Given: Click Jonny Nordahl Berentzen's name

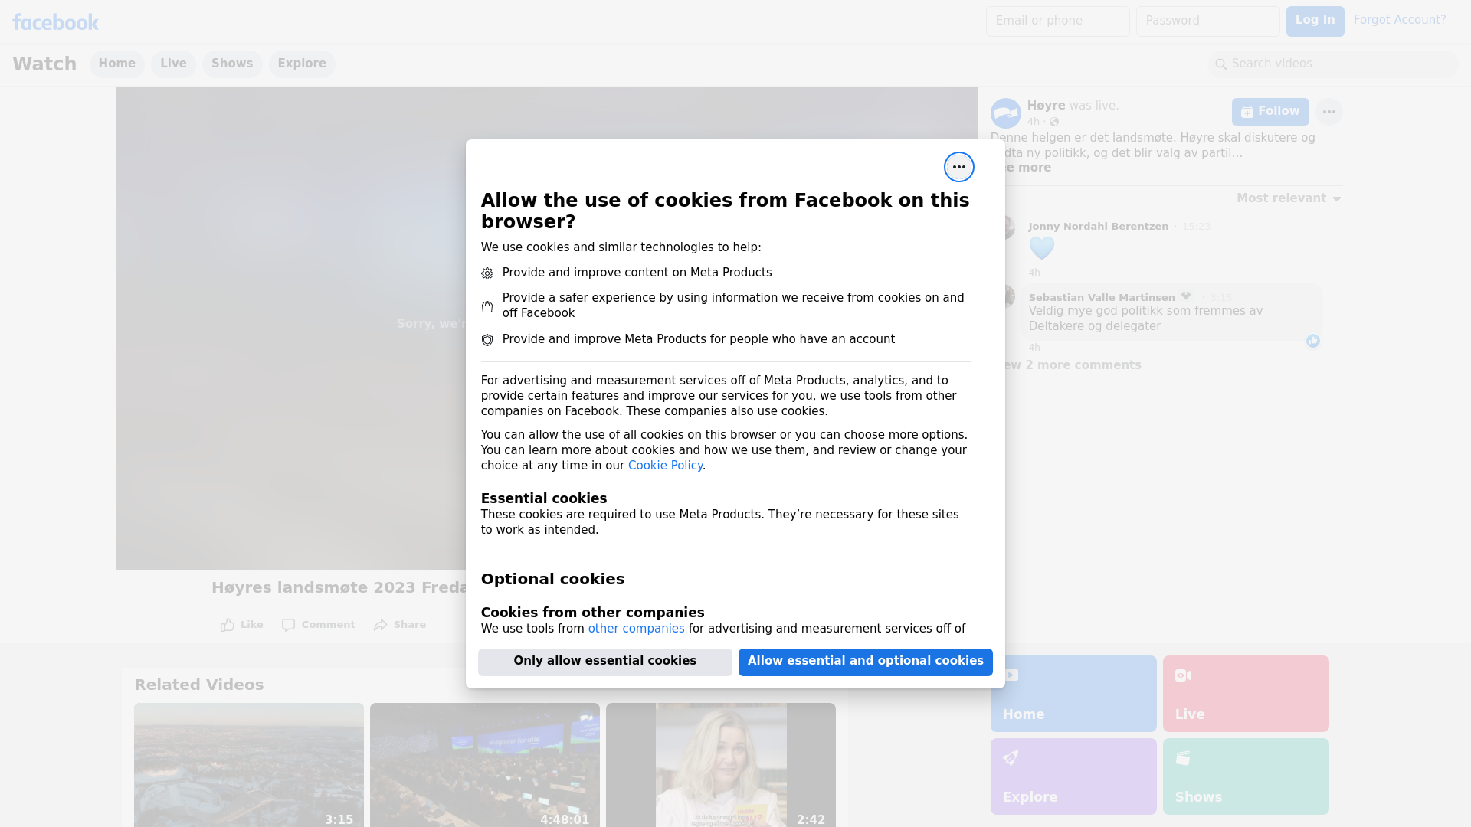Looking at the screenshot, I should (1098, 227).
